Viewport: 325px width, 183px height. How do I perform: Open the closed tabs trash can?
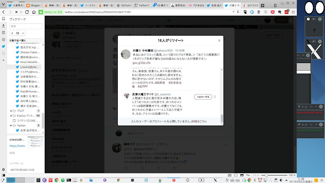point(275,6)
